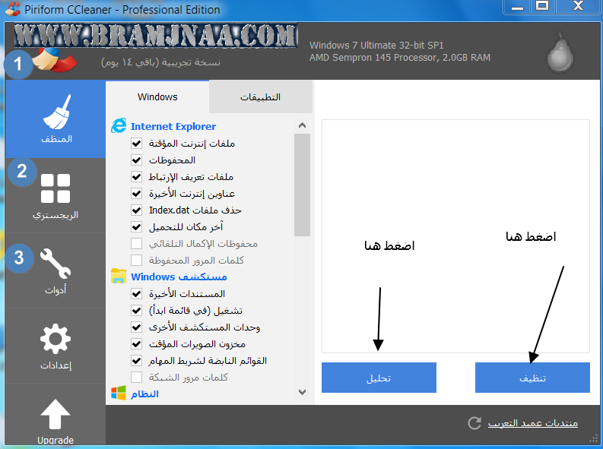Click the Piriform pear logo icon
Screen dimensions: 603x449
point(560,52)
